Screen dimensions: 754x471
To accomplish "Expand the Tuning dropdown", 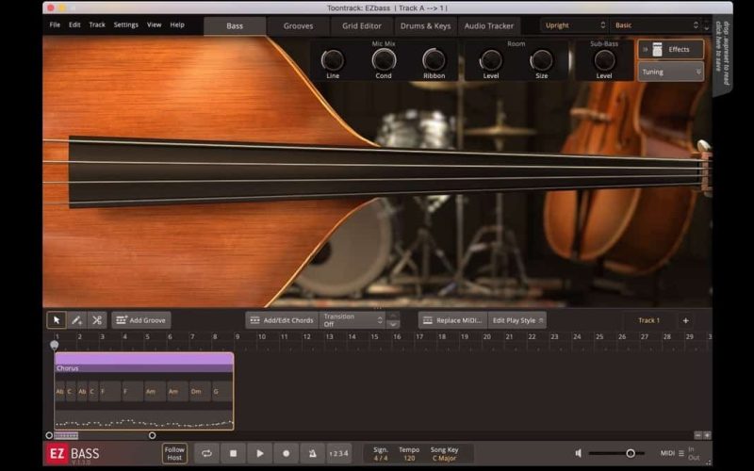I will coord(671,72).
